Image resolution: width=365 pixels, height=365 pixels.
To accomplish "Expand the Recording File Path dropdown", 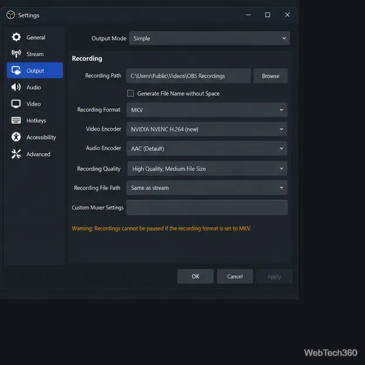I will tap(207, 187).
